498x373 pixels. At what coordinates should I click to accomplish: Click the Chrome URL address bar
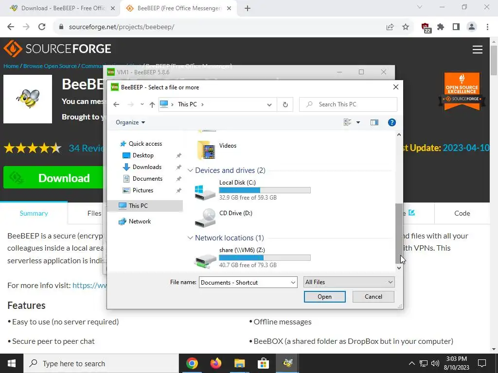219,27
